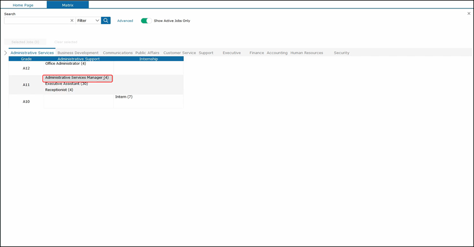Expand the job family chevron arrow
474x247 pixels.
click(5, 53)
